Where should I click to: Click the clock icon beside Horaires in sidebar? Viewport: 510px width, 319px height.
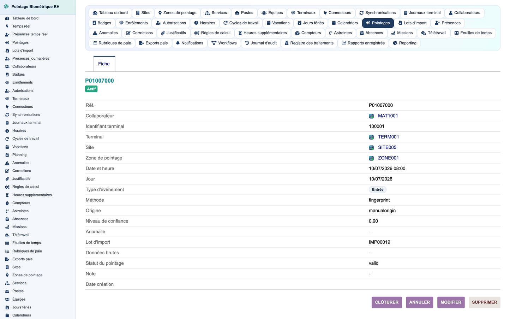pos(7,131)
